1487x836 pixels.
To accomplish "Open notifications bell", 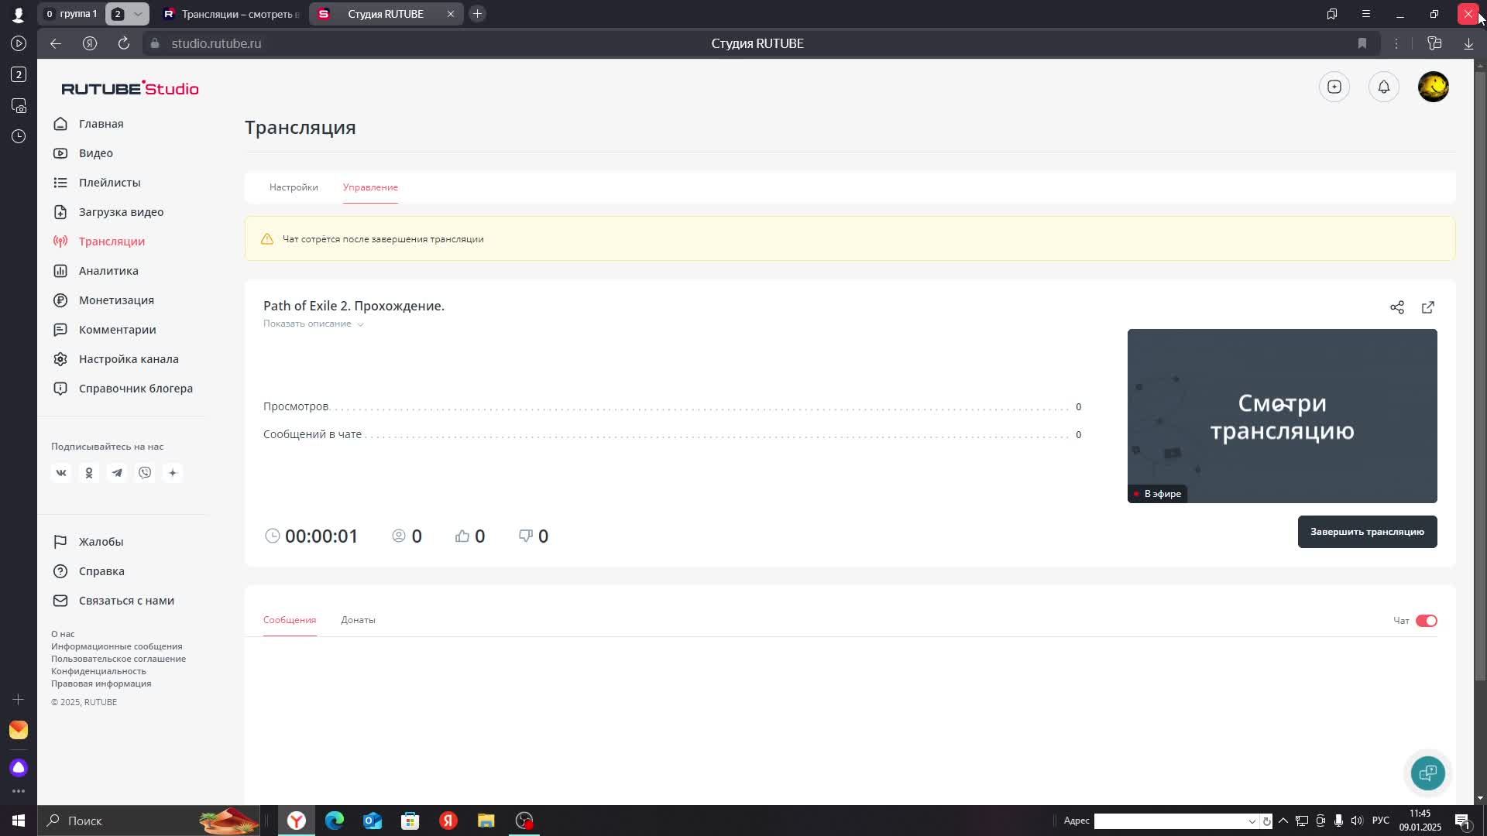I will (1383, 87).
